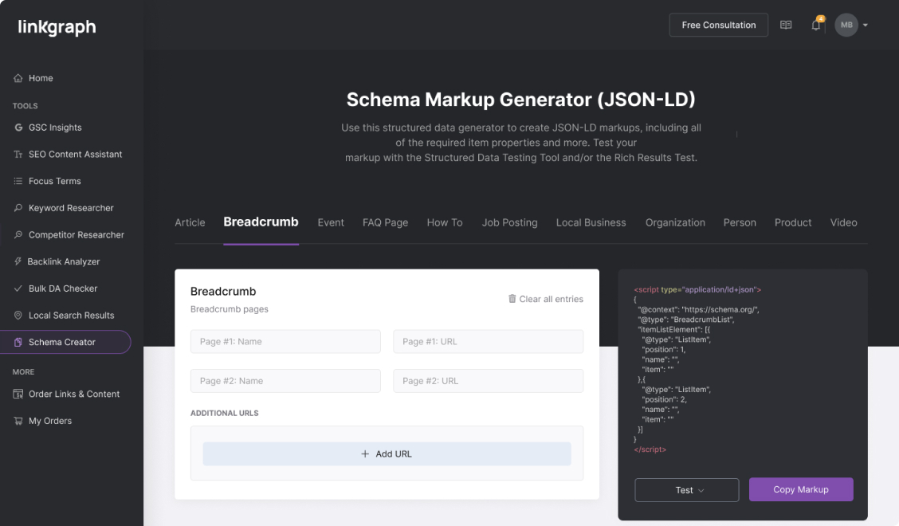Image resolution: width=899 pixels, height=526 pixels.
Task: Focus the Page #2: URL field
Action: pos(489,381)
